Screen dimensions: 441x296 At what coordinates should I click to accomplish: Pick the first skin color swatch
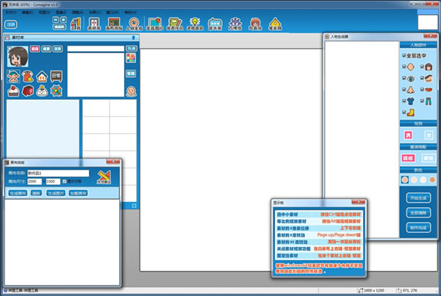pyautogui.click(x=404, y=179)
